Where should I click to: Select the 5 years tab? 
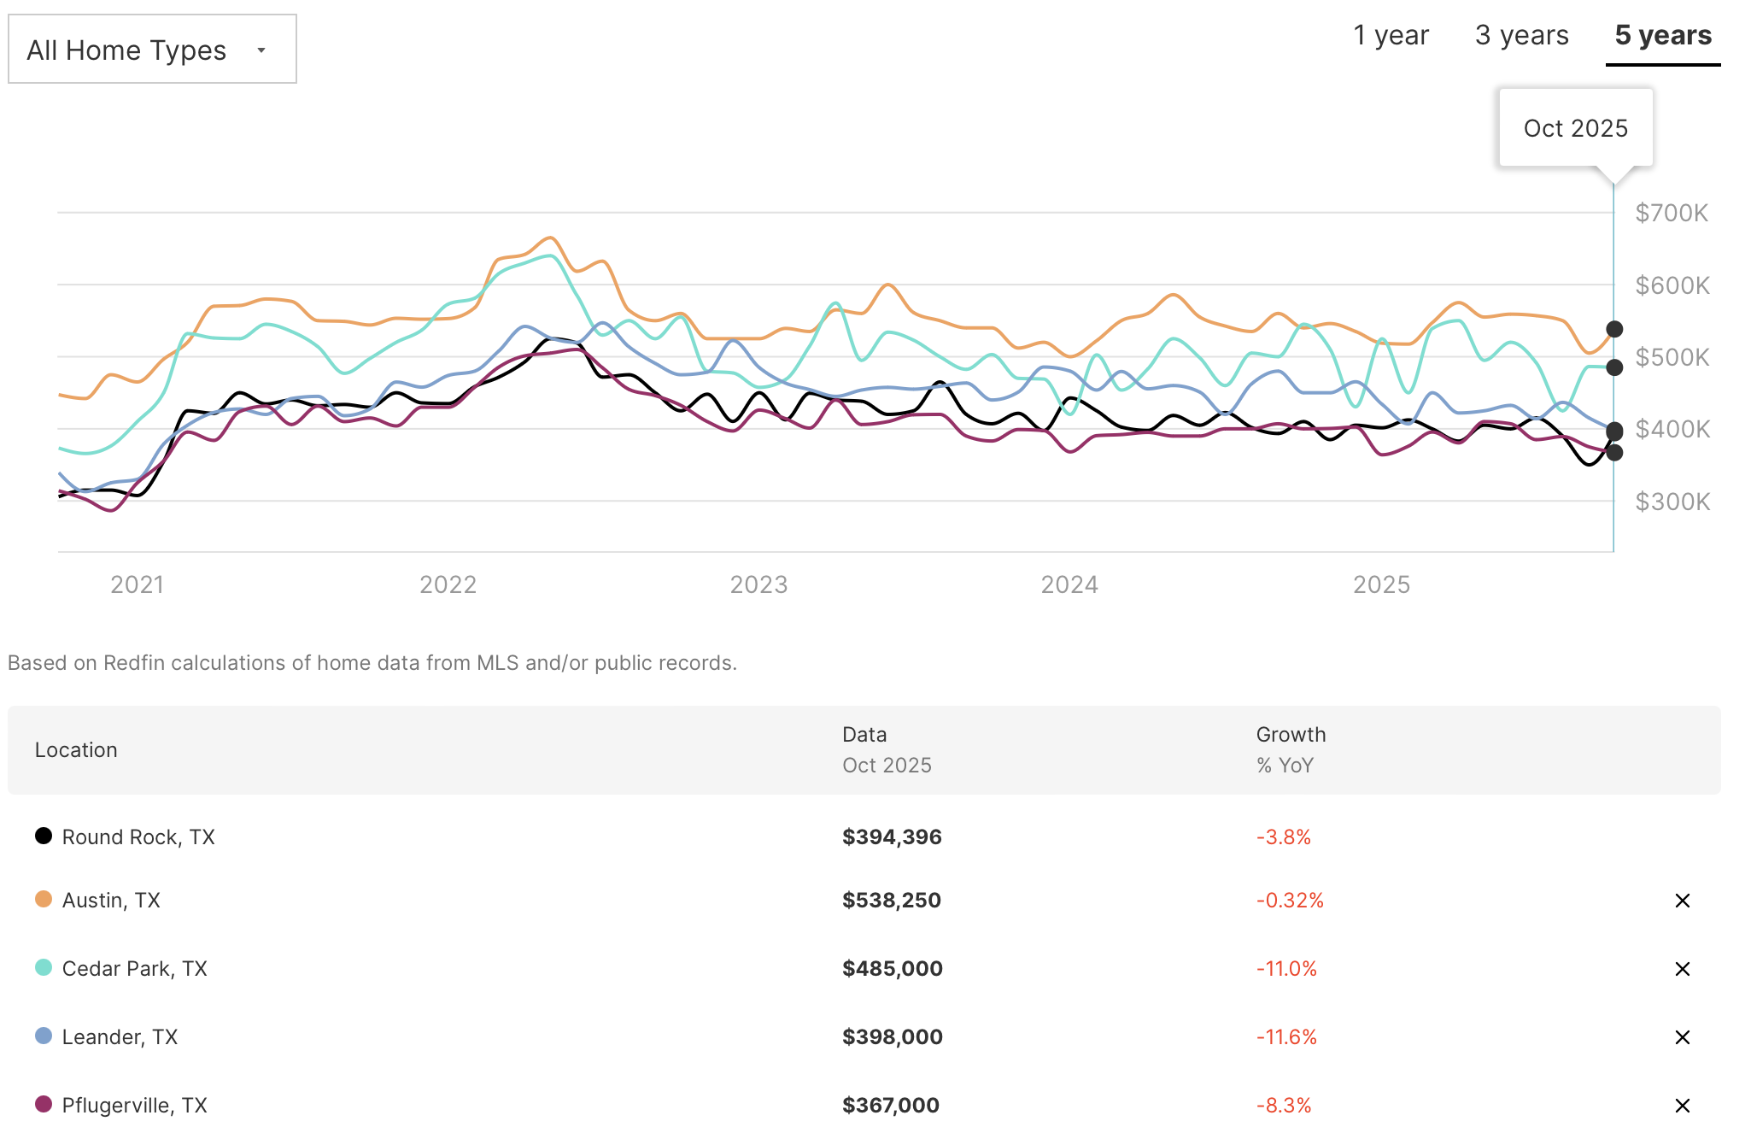coord(1662,35)
